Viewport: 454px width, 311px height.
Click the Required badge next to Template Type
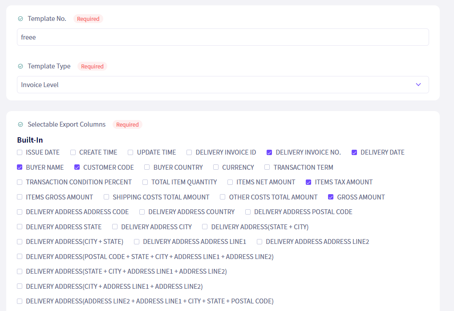click(93, 66)
